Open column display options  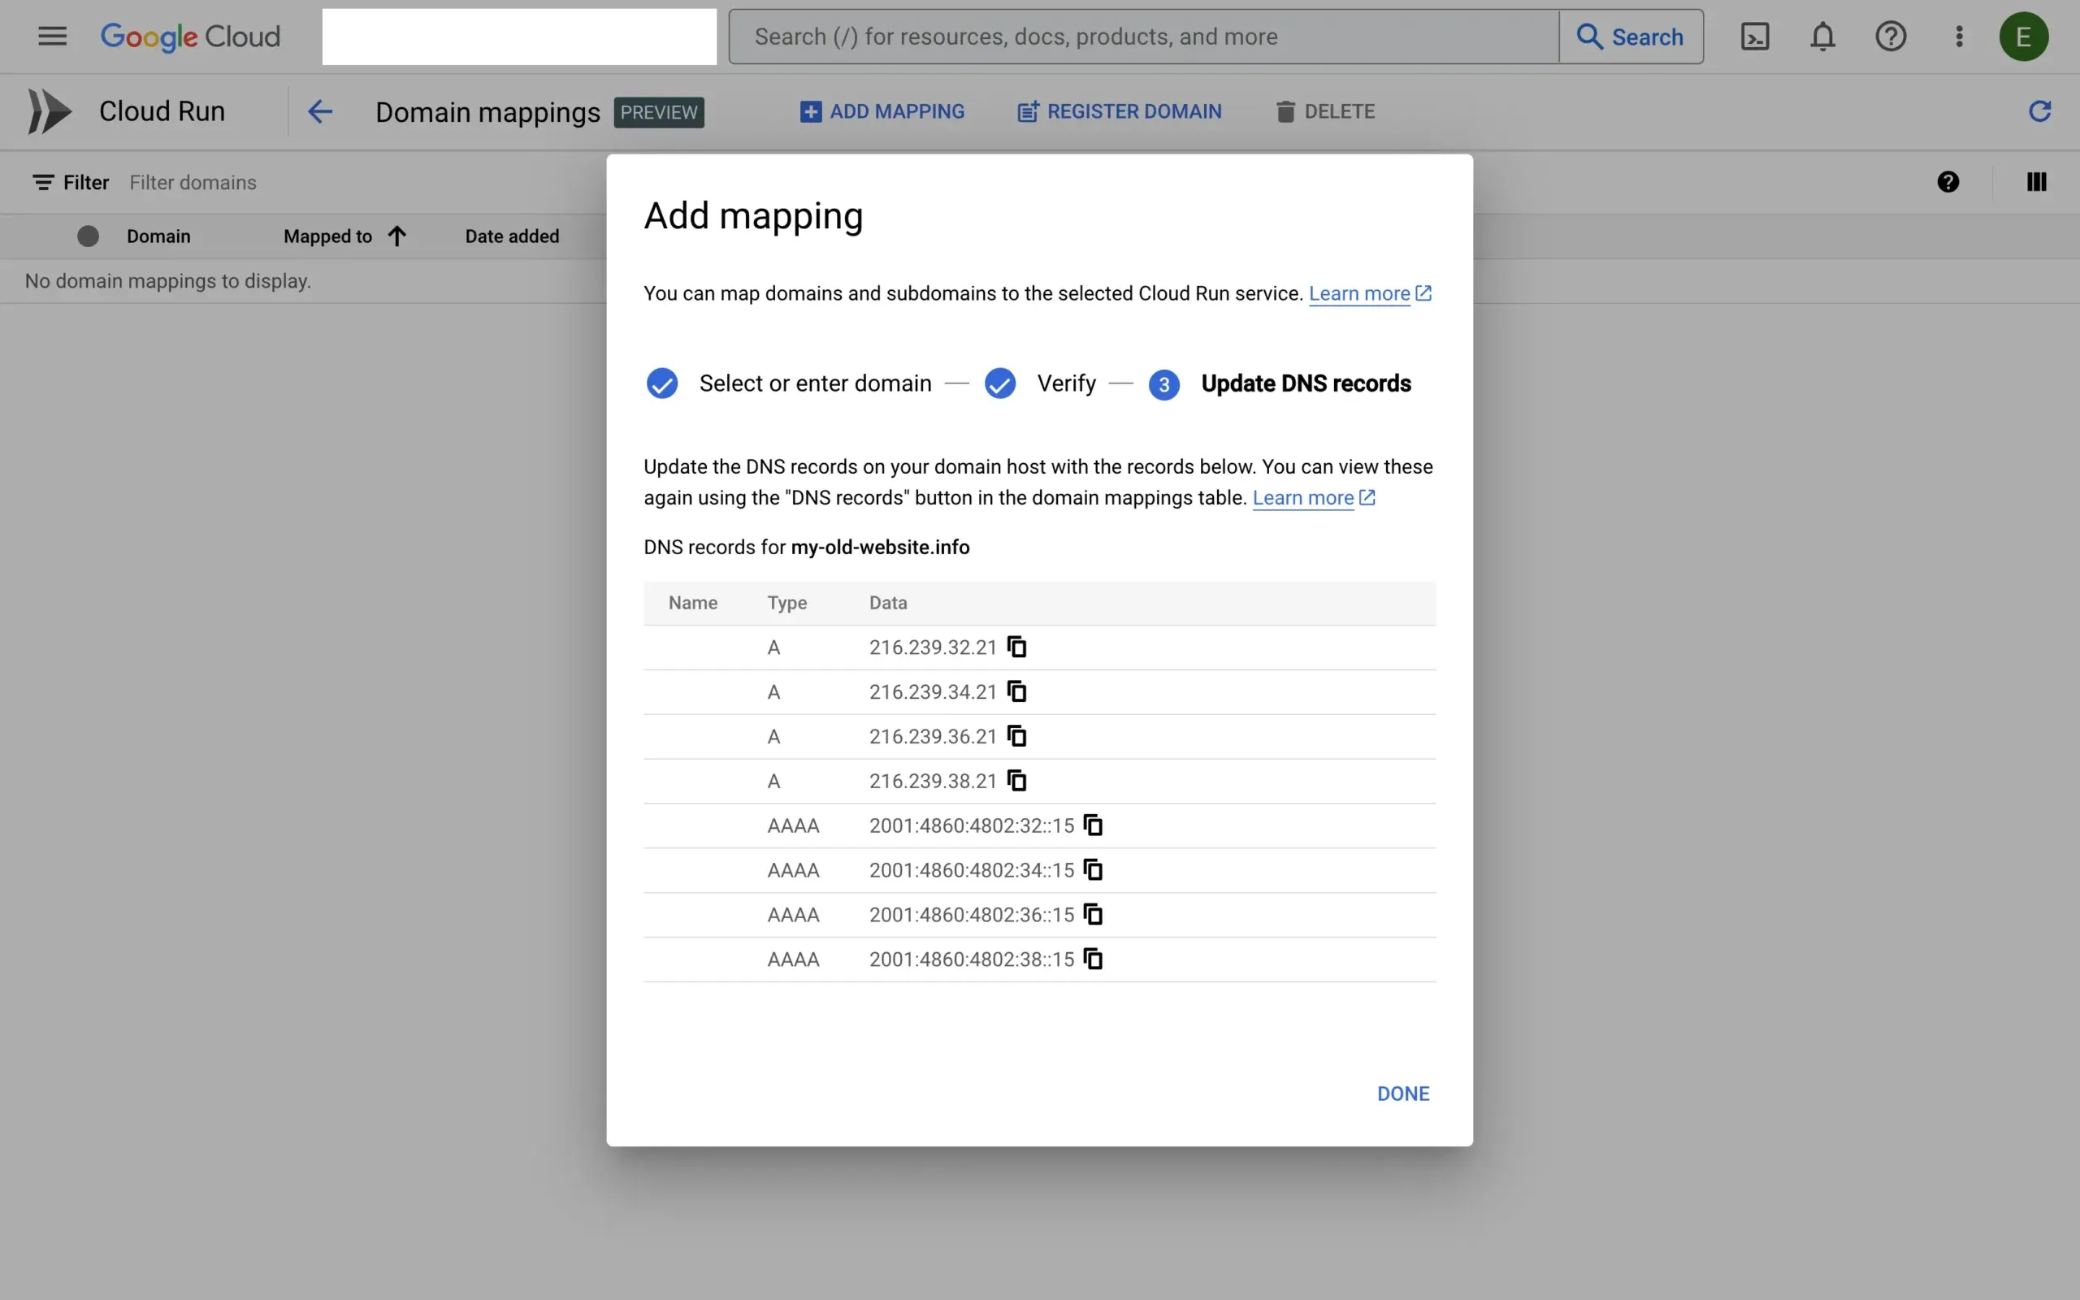point(2037,181)
